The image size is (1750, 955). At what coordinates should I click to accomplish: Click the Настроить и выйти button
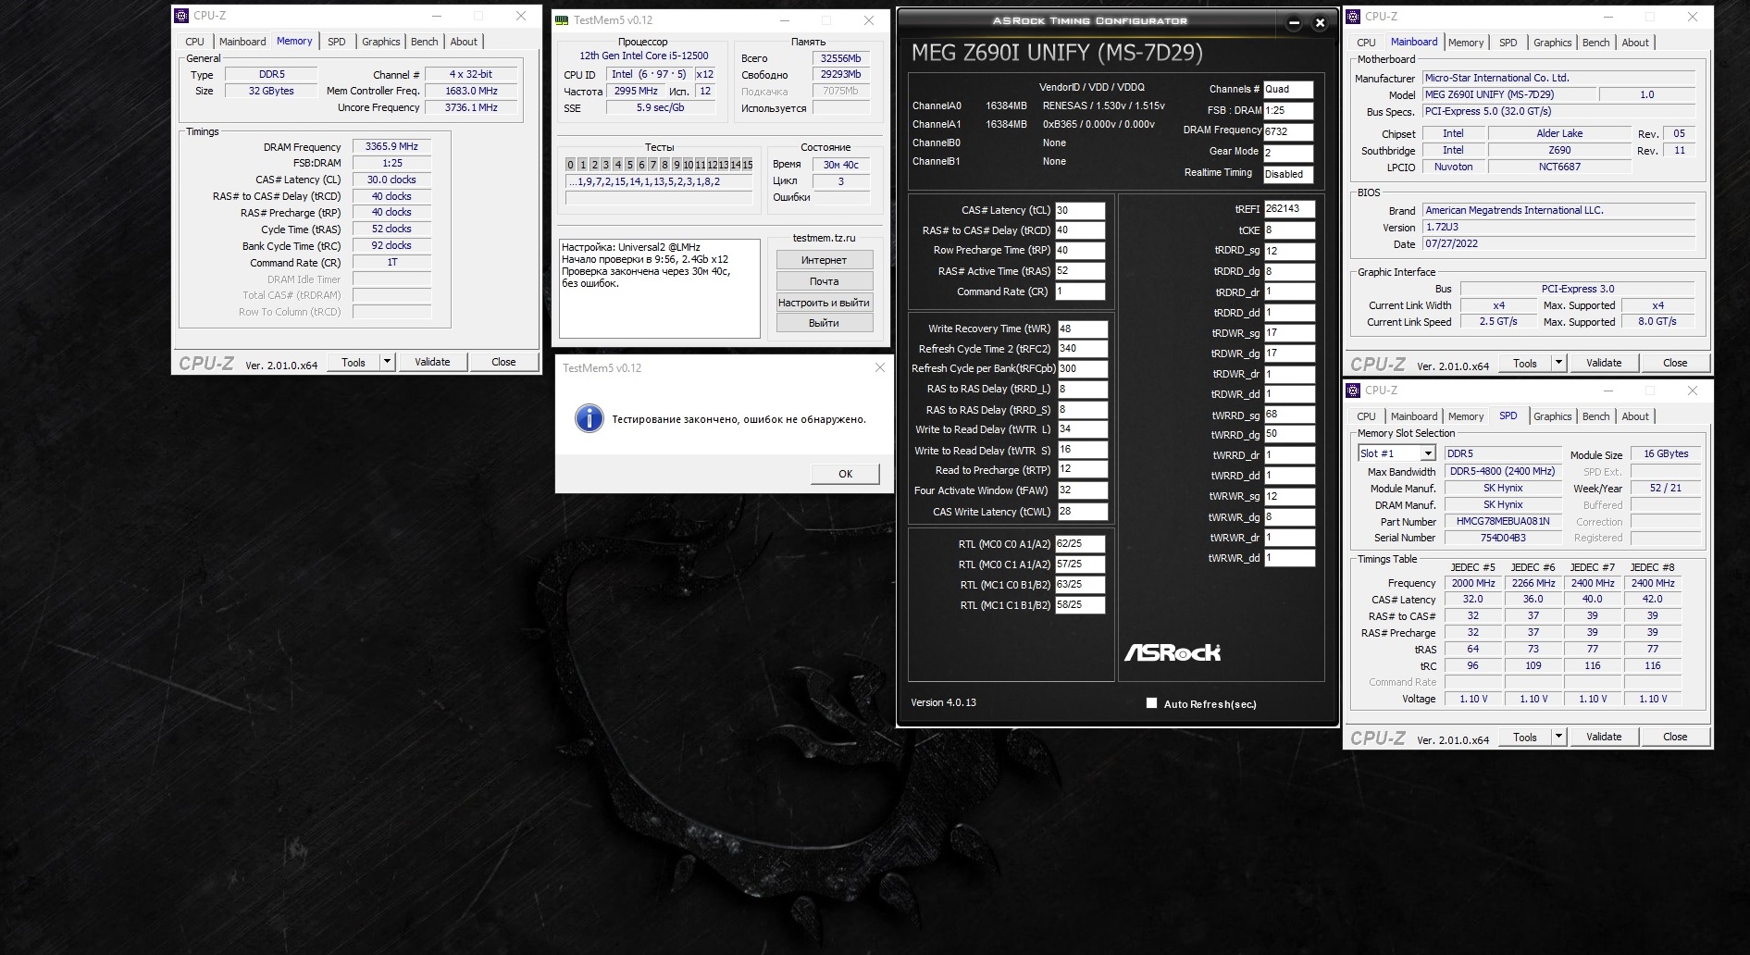pos(824,303)
